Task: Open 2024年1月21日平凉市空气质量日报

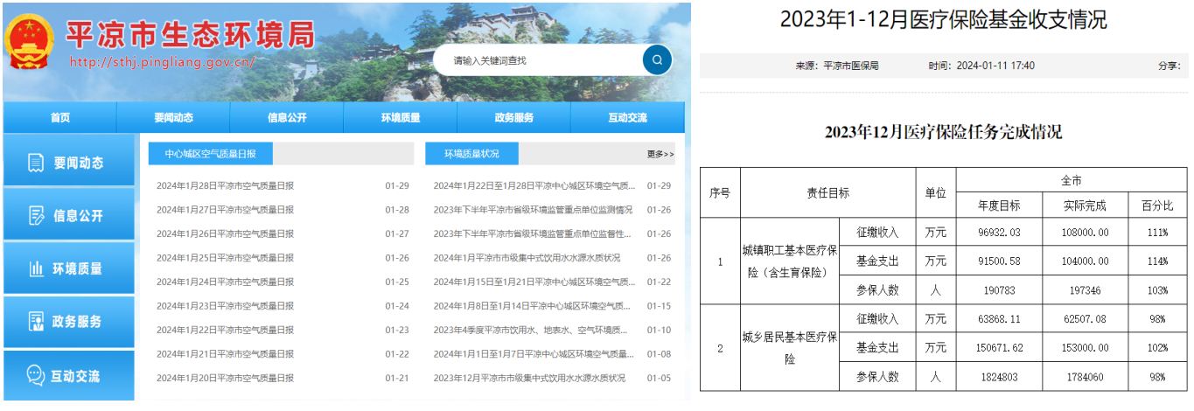Action: click(225, 354)
